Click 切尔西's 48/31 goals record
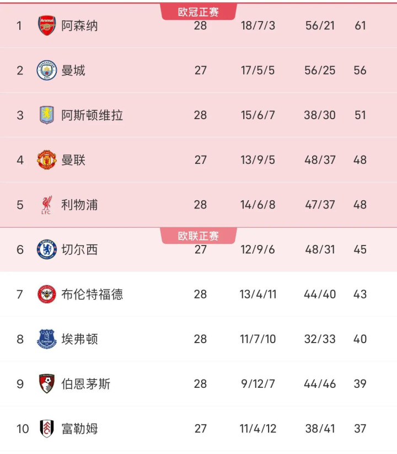Image resolution: width=397 pixels, height=454 pixels. [320, 250]
